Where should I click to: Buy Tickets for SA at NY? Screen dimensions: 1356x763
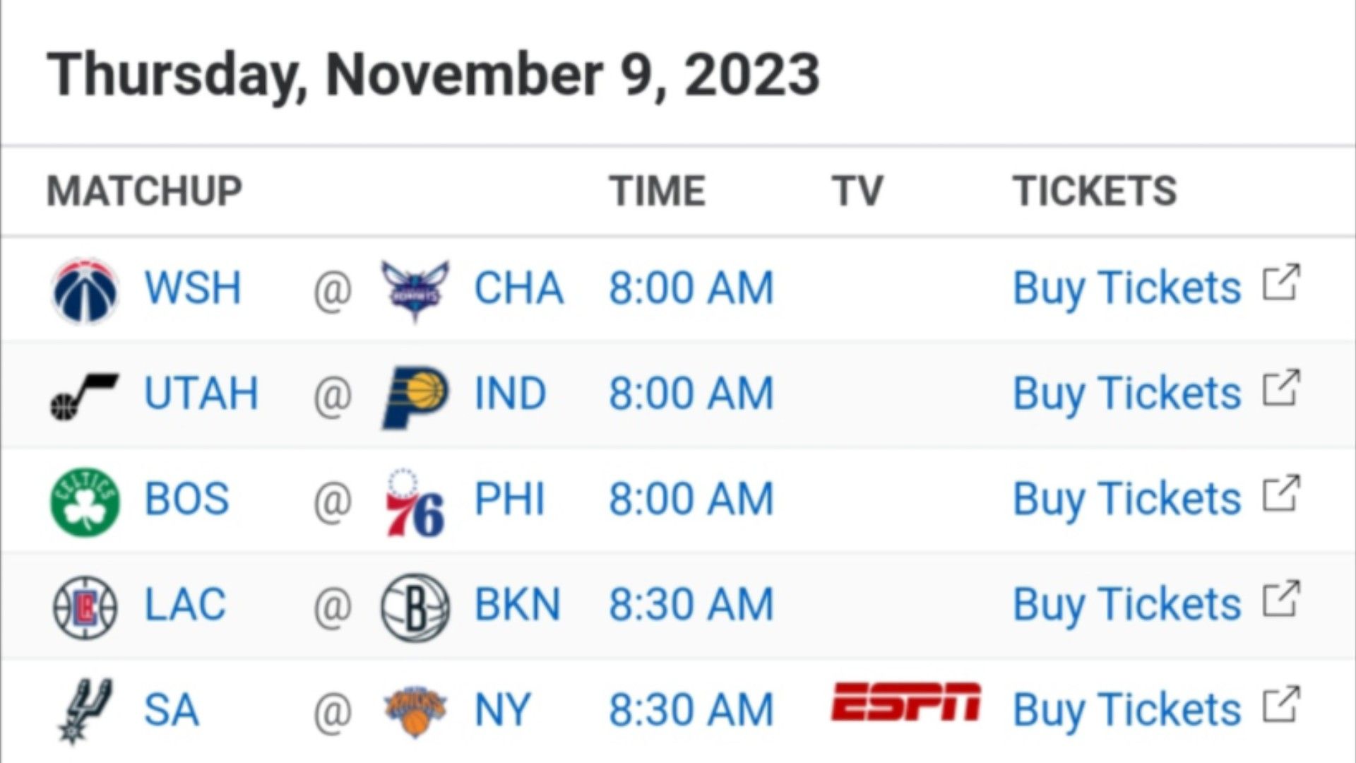point(1126,710)
